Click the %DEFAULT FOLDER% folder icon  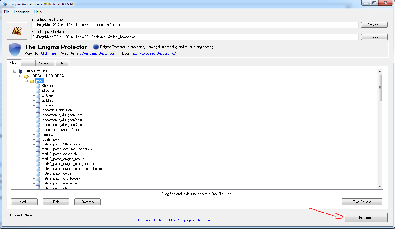(x=26, y=76)
